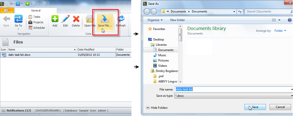Open the Save as type dropdown
Image resolution: width=293 pixels, height=116 pixels.
[x=233, y=96]
